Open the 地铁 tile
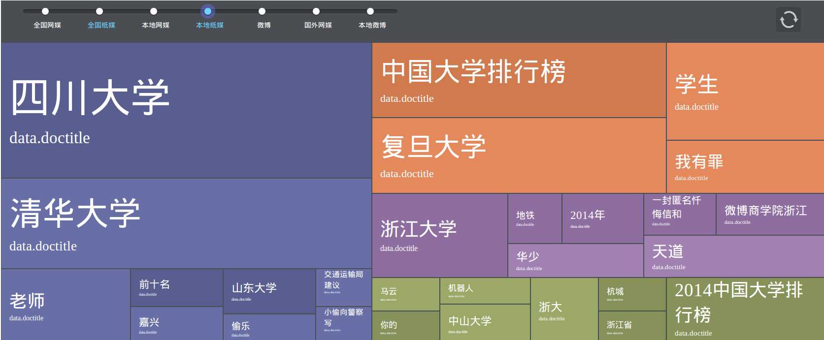The width and height of the screenshot is (824, 340). 535,218
